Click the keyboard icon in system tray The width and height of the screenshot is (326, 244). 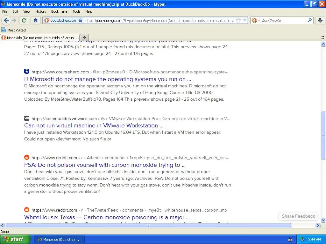click(290, 240)
